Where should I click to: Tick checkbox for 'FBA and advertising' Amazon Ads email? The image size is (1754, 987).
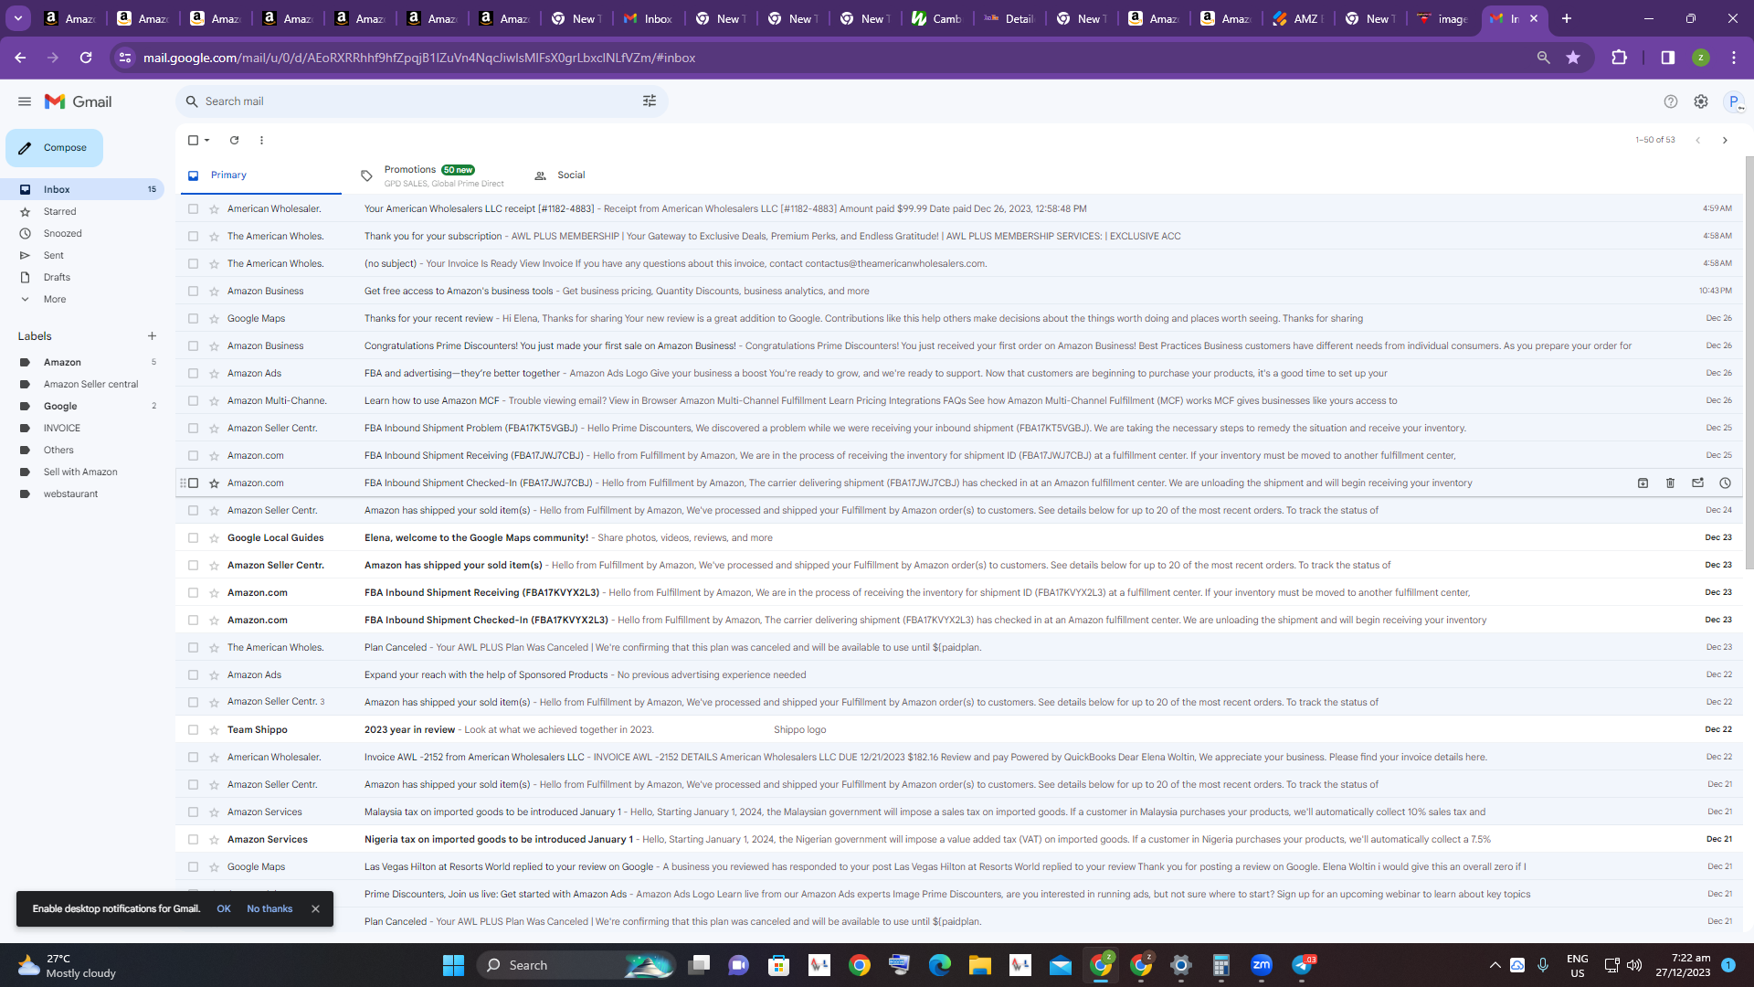click(193, 373)
